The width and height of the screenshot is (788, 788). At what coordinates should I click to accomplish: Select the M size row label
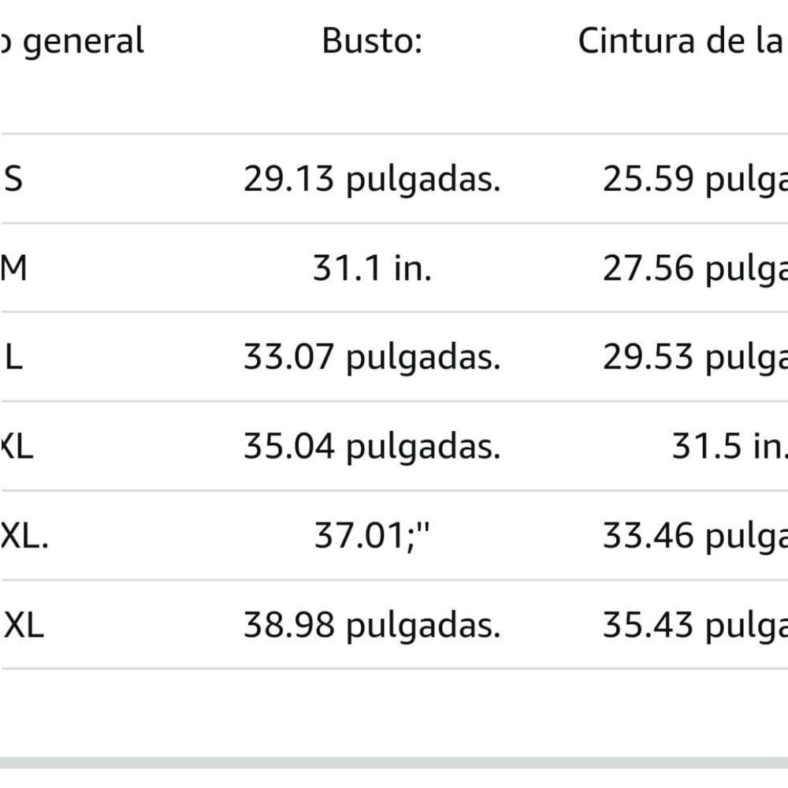[13, 268]
